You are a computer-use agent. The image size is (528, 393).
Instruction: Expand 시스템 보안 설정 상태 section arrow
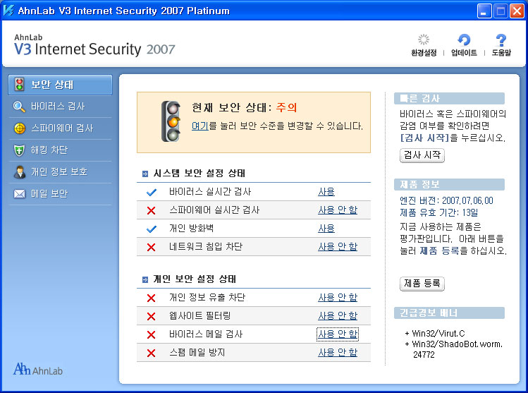tap(145, 174)
